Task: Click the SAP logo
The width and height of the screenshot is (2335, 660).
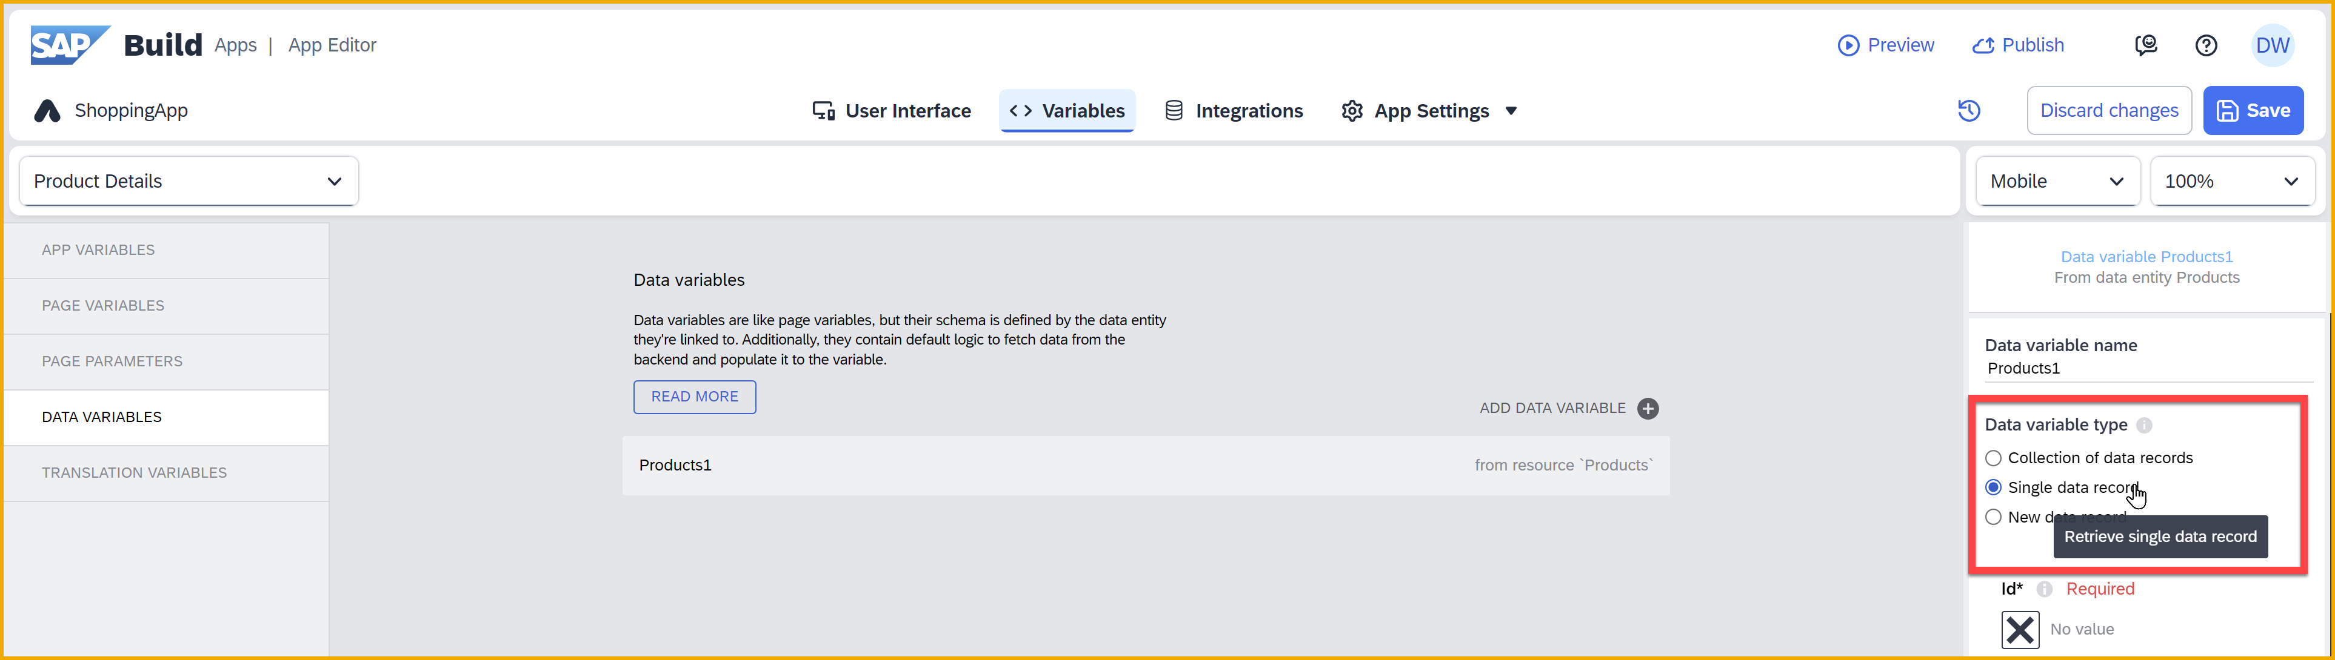Action: pos(70,44)
